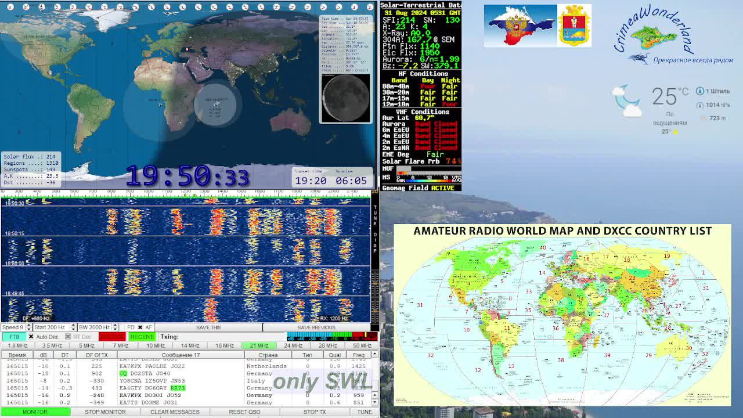Click the moon phase image

pyautogui.click(x=345, y=98)
